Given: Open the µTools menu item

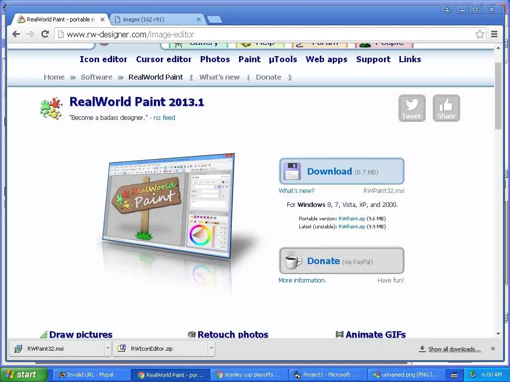Looking at the screenshot, I should point(283,60).
